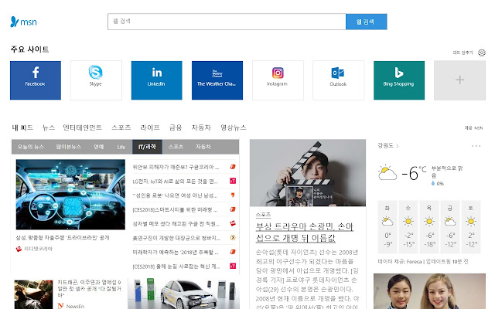The width and height of the screenshot is (495, 309).
Task: Open the 위안부 피해자가 매춘부? headline
Action: [x=176, y=167]
